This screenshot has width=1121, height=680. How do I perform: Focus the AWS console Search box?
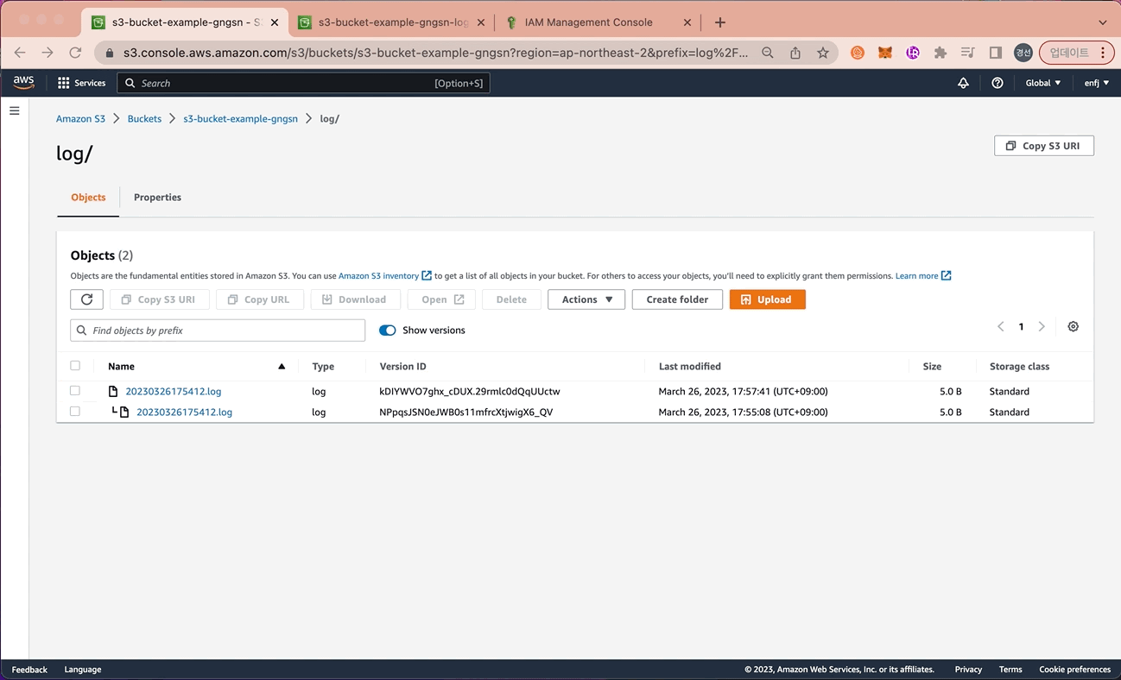tap(303, 83)
